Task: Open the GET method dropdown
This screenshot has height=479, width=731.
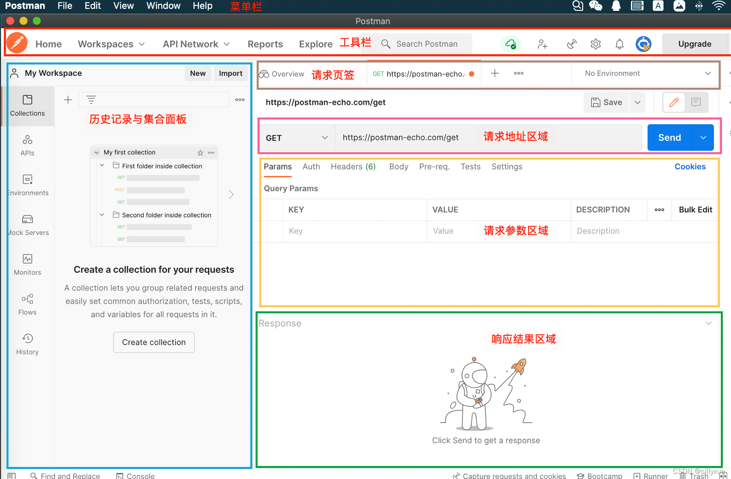Action: coord(297,138)
